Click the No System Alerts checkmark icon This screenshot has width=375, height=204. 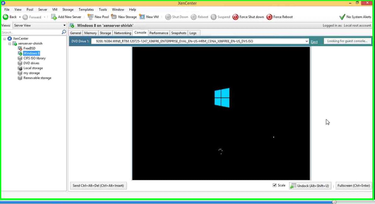(342, 17)
